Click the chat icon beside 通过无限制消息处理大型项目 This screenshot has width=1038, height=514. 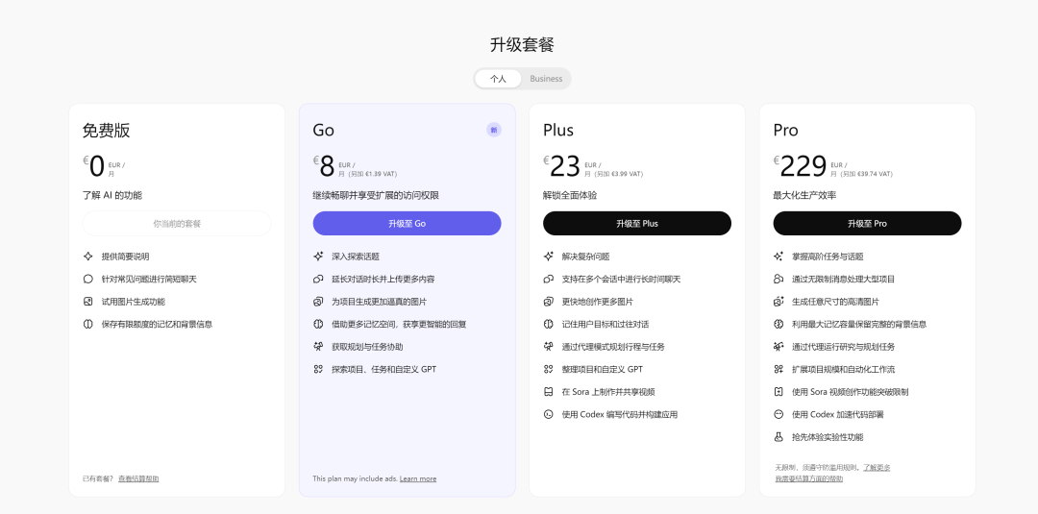[778, 280]
